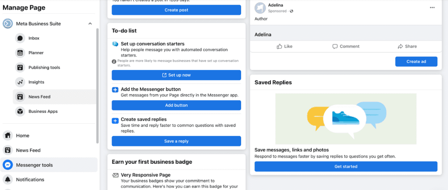Click the Inbox menu label
The height and width of the screenshot is (190, 448).
pos(34,38)
